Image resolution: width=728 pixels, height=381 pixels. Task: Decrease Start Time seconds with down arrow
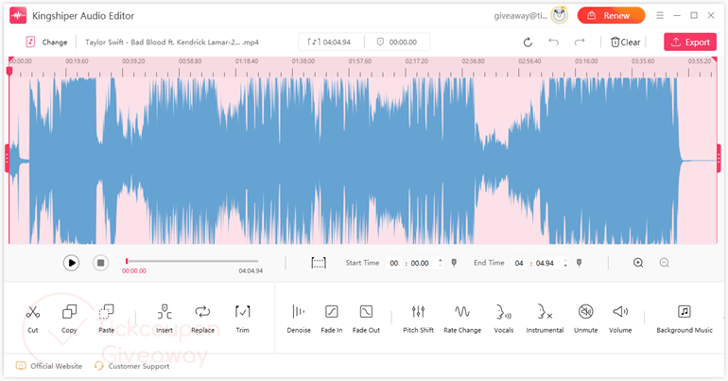(x=441, y=266)
